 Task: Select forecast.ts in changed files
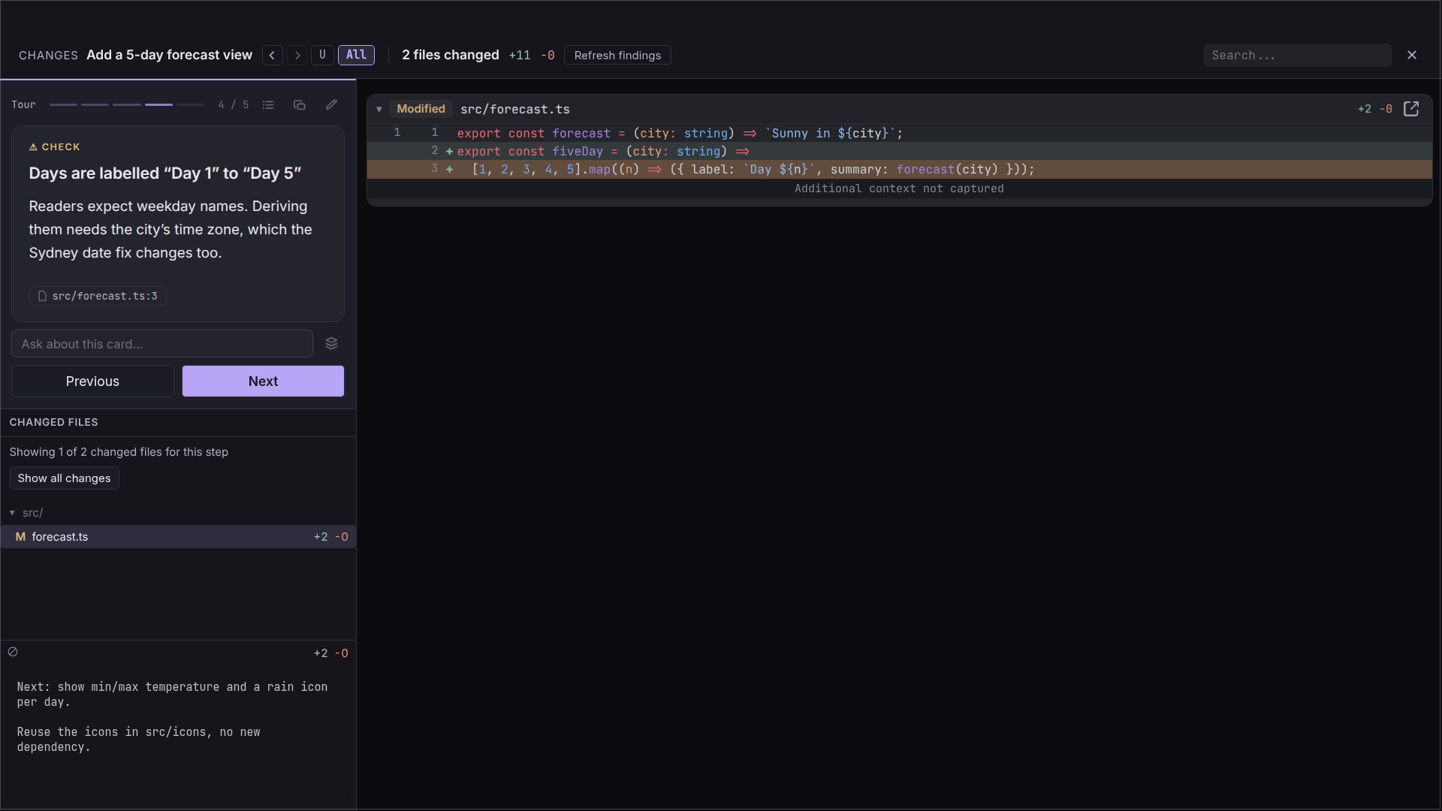coord(178,537)
